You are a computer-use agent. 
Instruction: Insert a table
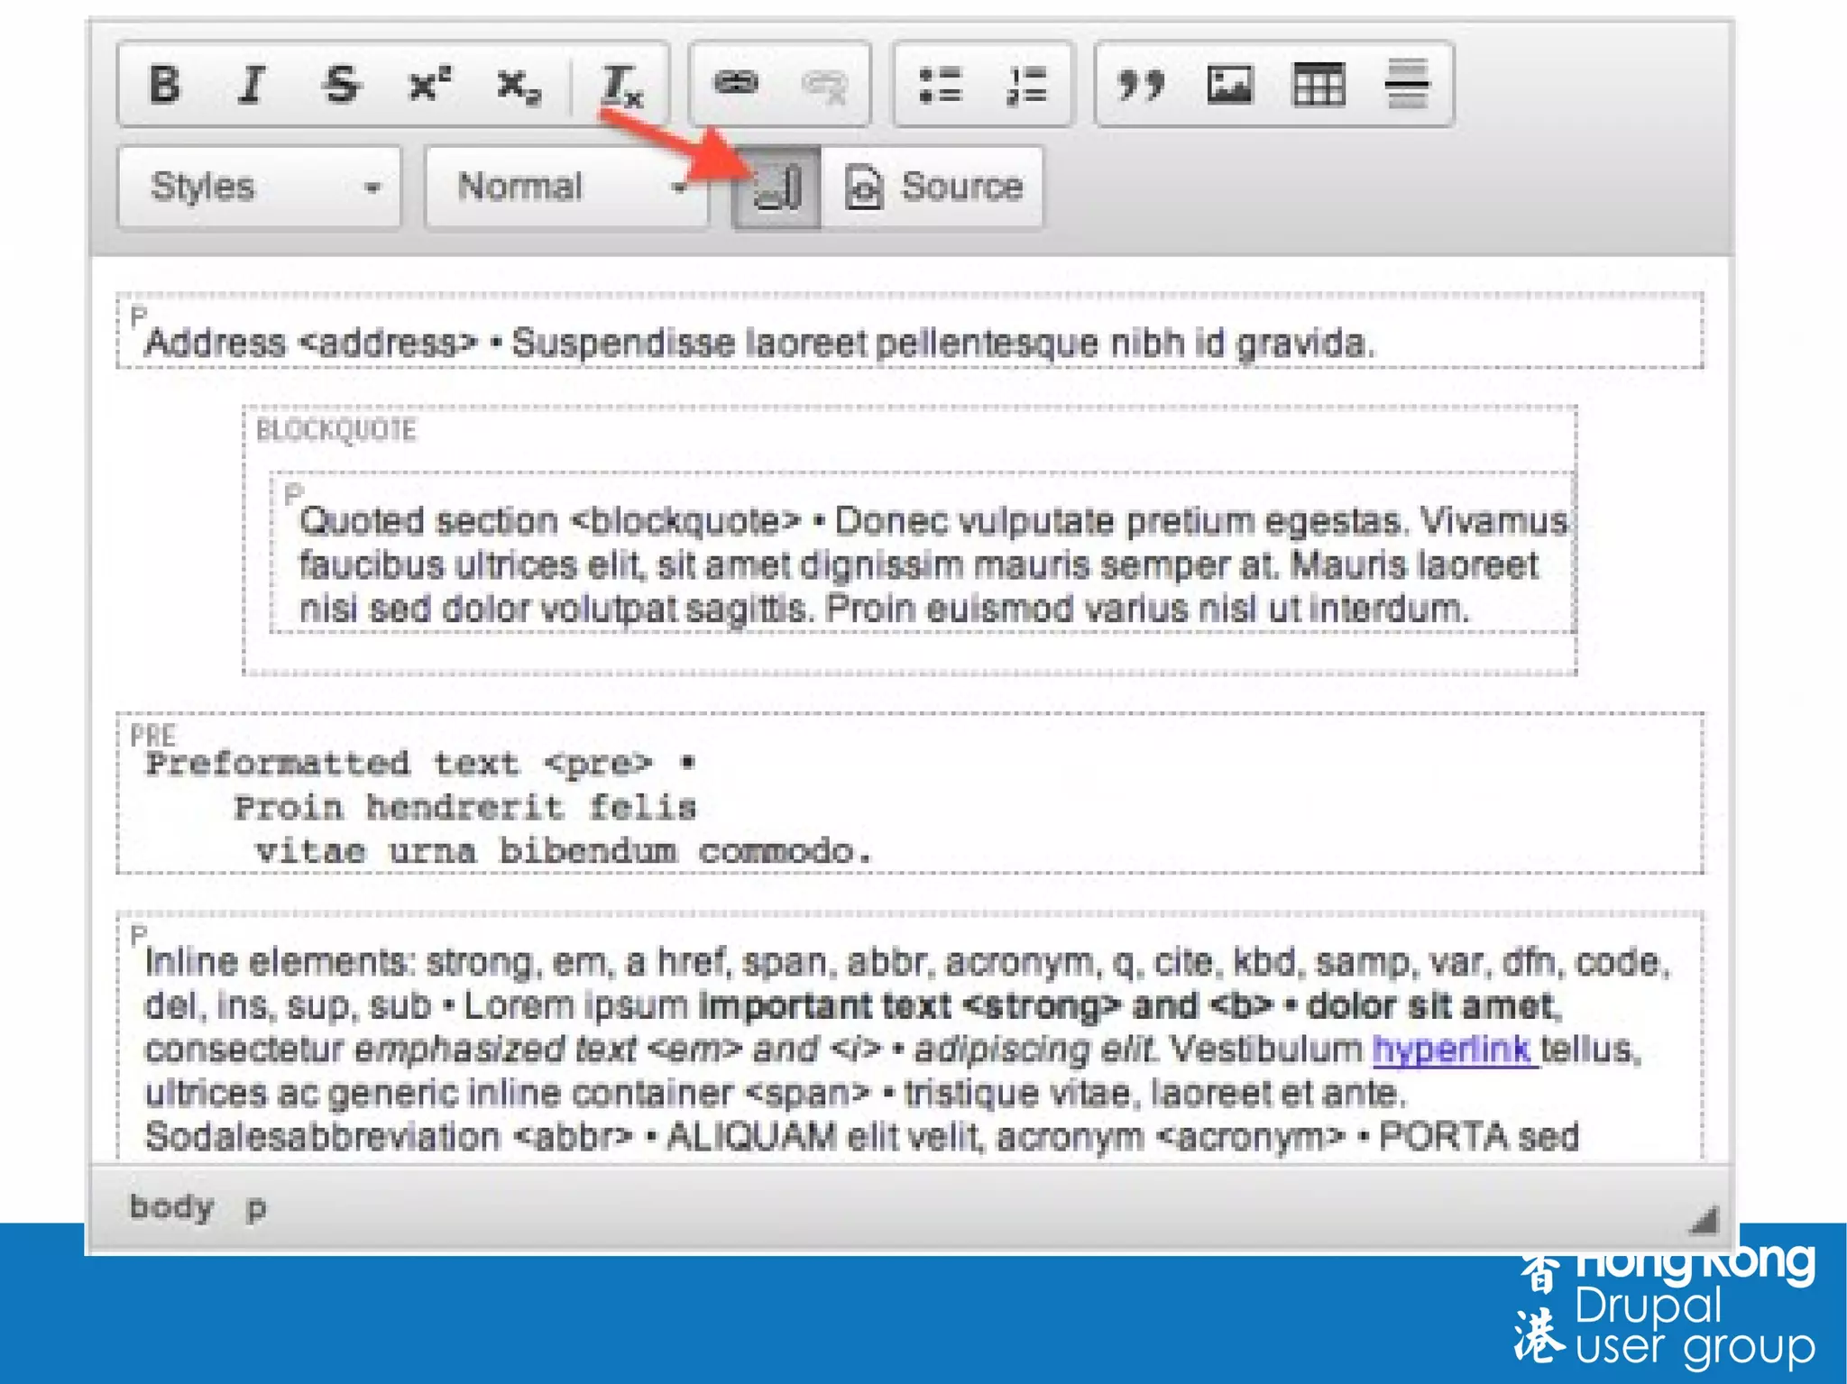1318,86
